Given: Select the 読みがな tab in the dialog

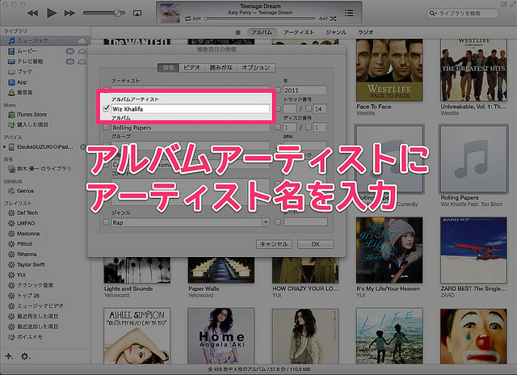Looking at the screenshot, I should click(x=221, y=68).
